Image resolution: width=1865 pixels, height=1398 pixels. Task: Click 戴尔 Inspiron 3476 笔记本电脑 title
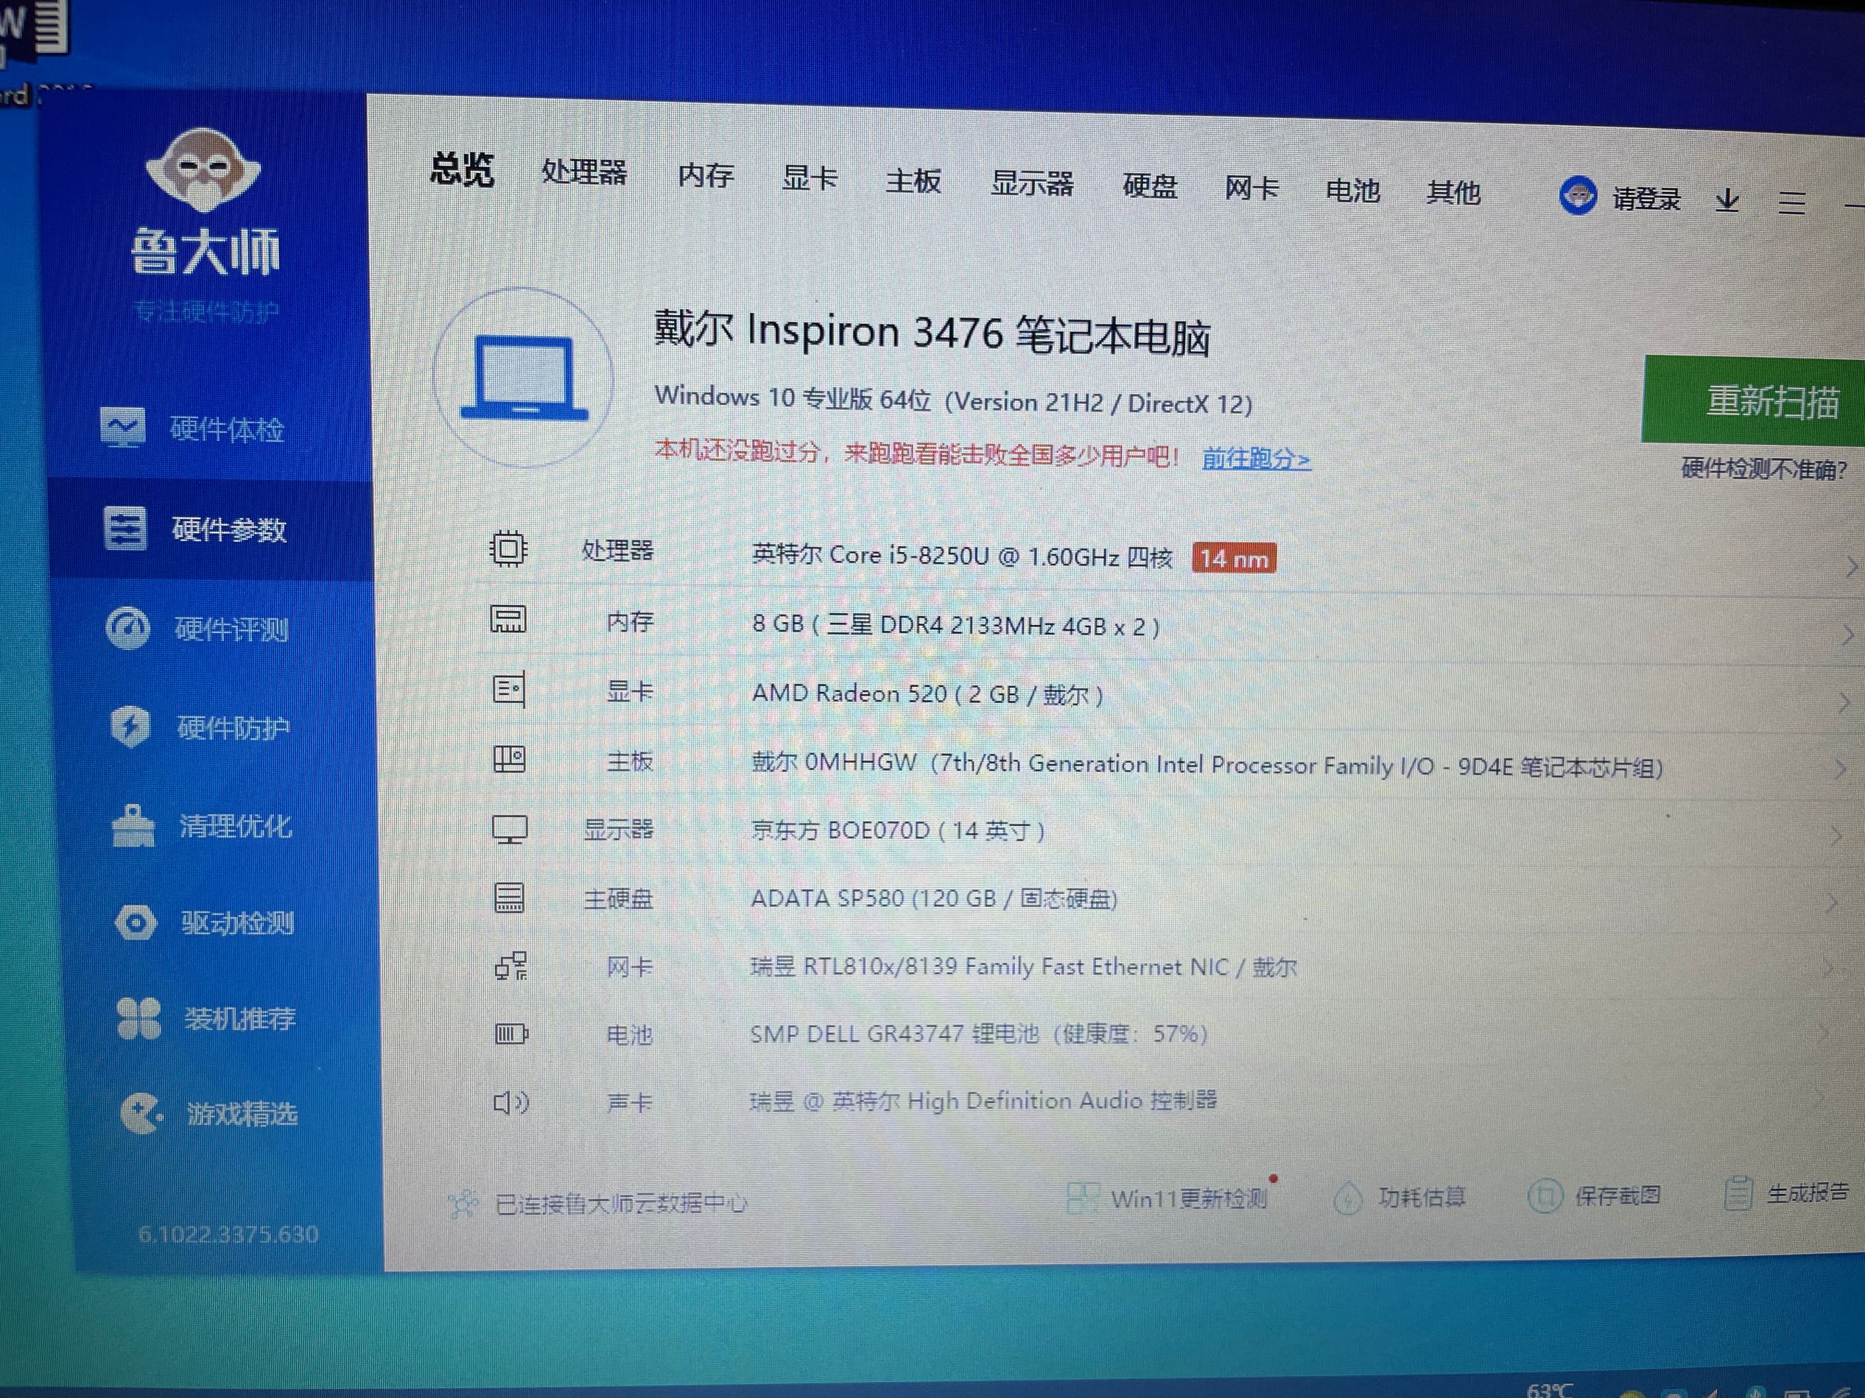(932, 333)
